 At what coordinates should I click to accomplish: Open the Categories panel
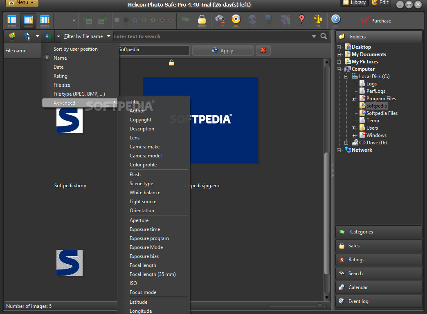point(379,232)
